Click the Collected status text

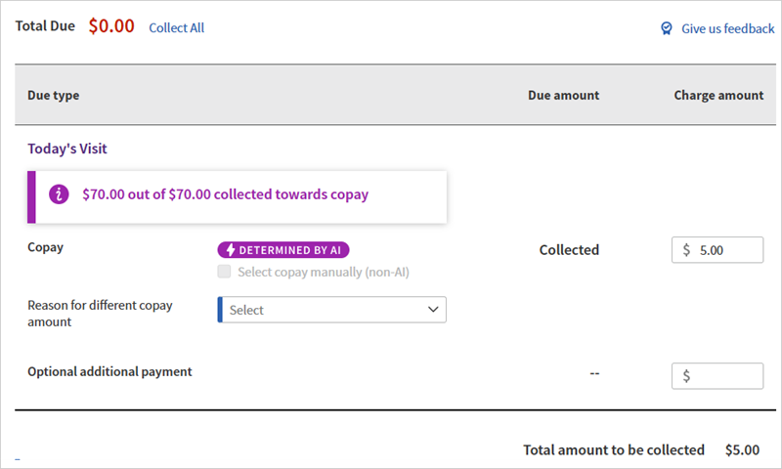click(x=569, y=250)
